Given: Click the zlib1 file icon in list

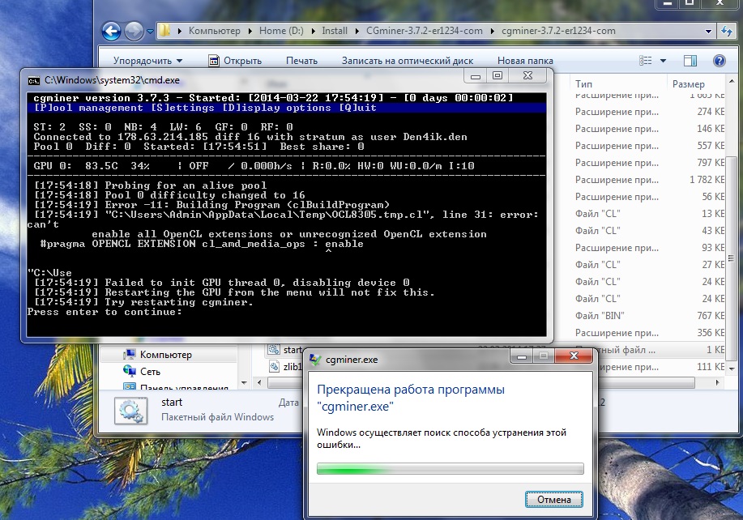Looking at the screenshot, I should 275,366.
